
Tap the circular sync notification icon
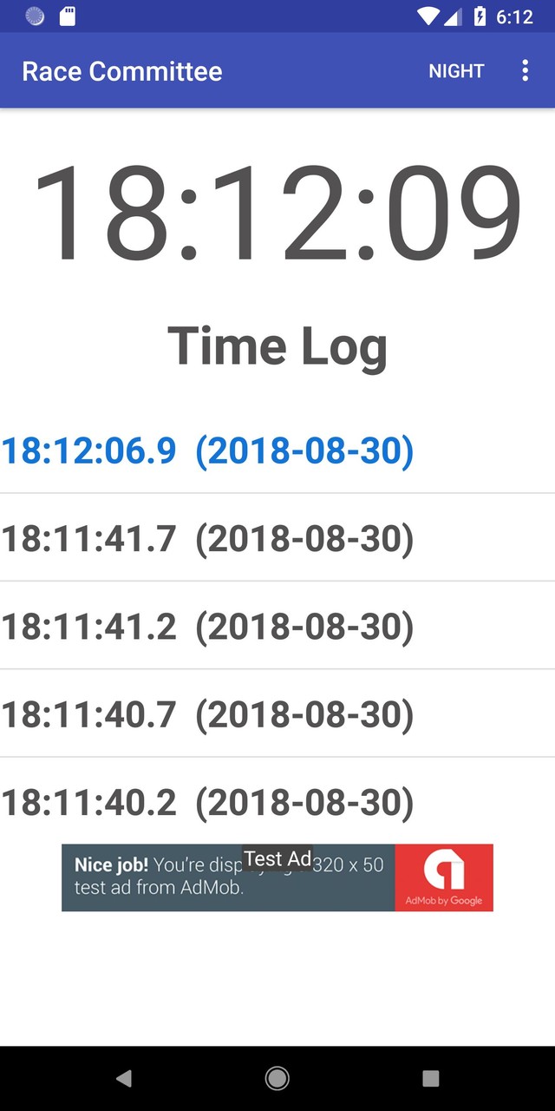coord(35,16)
